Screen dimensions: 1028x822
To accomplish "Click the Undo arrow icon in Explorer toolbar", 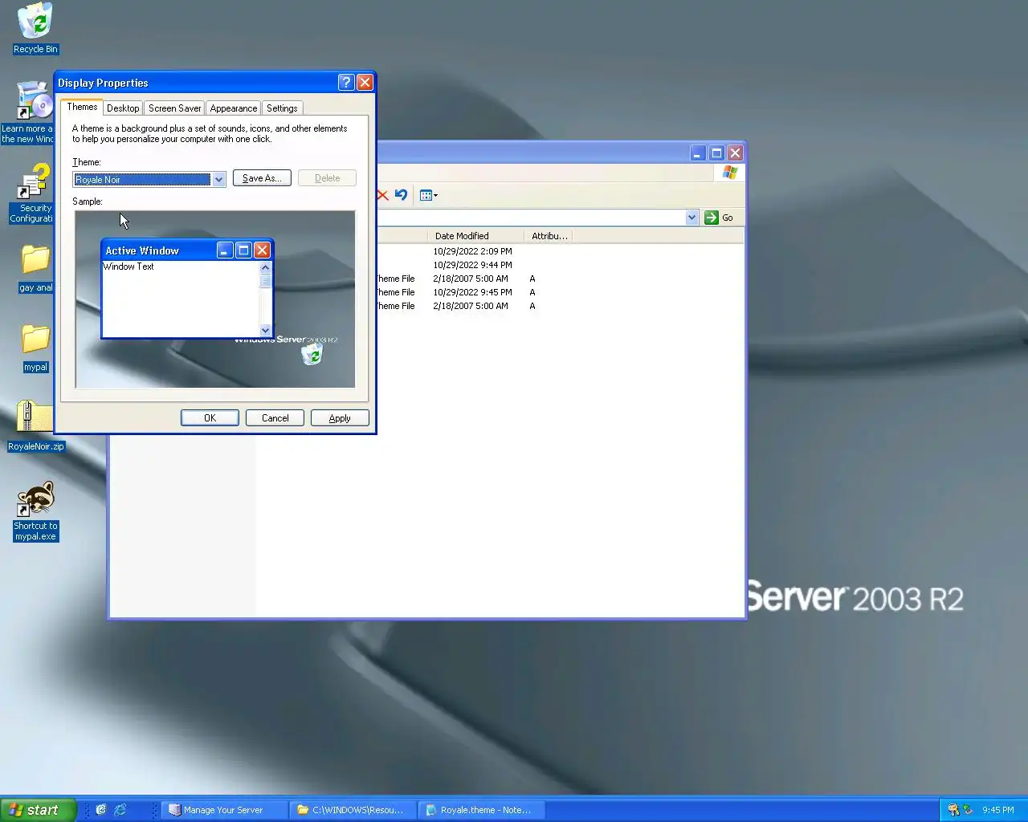I will pos(402,195).
